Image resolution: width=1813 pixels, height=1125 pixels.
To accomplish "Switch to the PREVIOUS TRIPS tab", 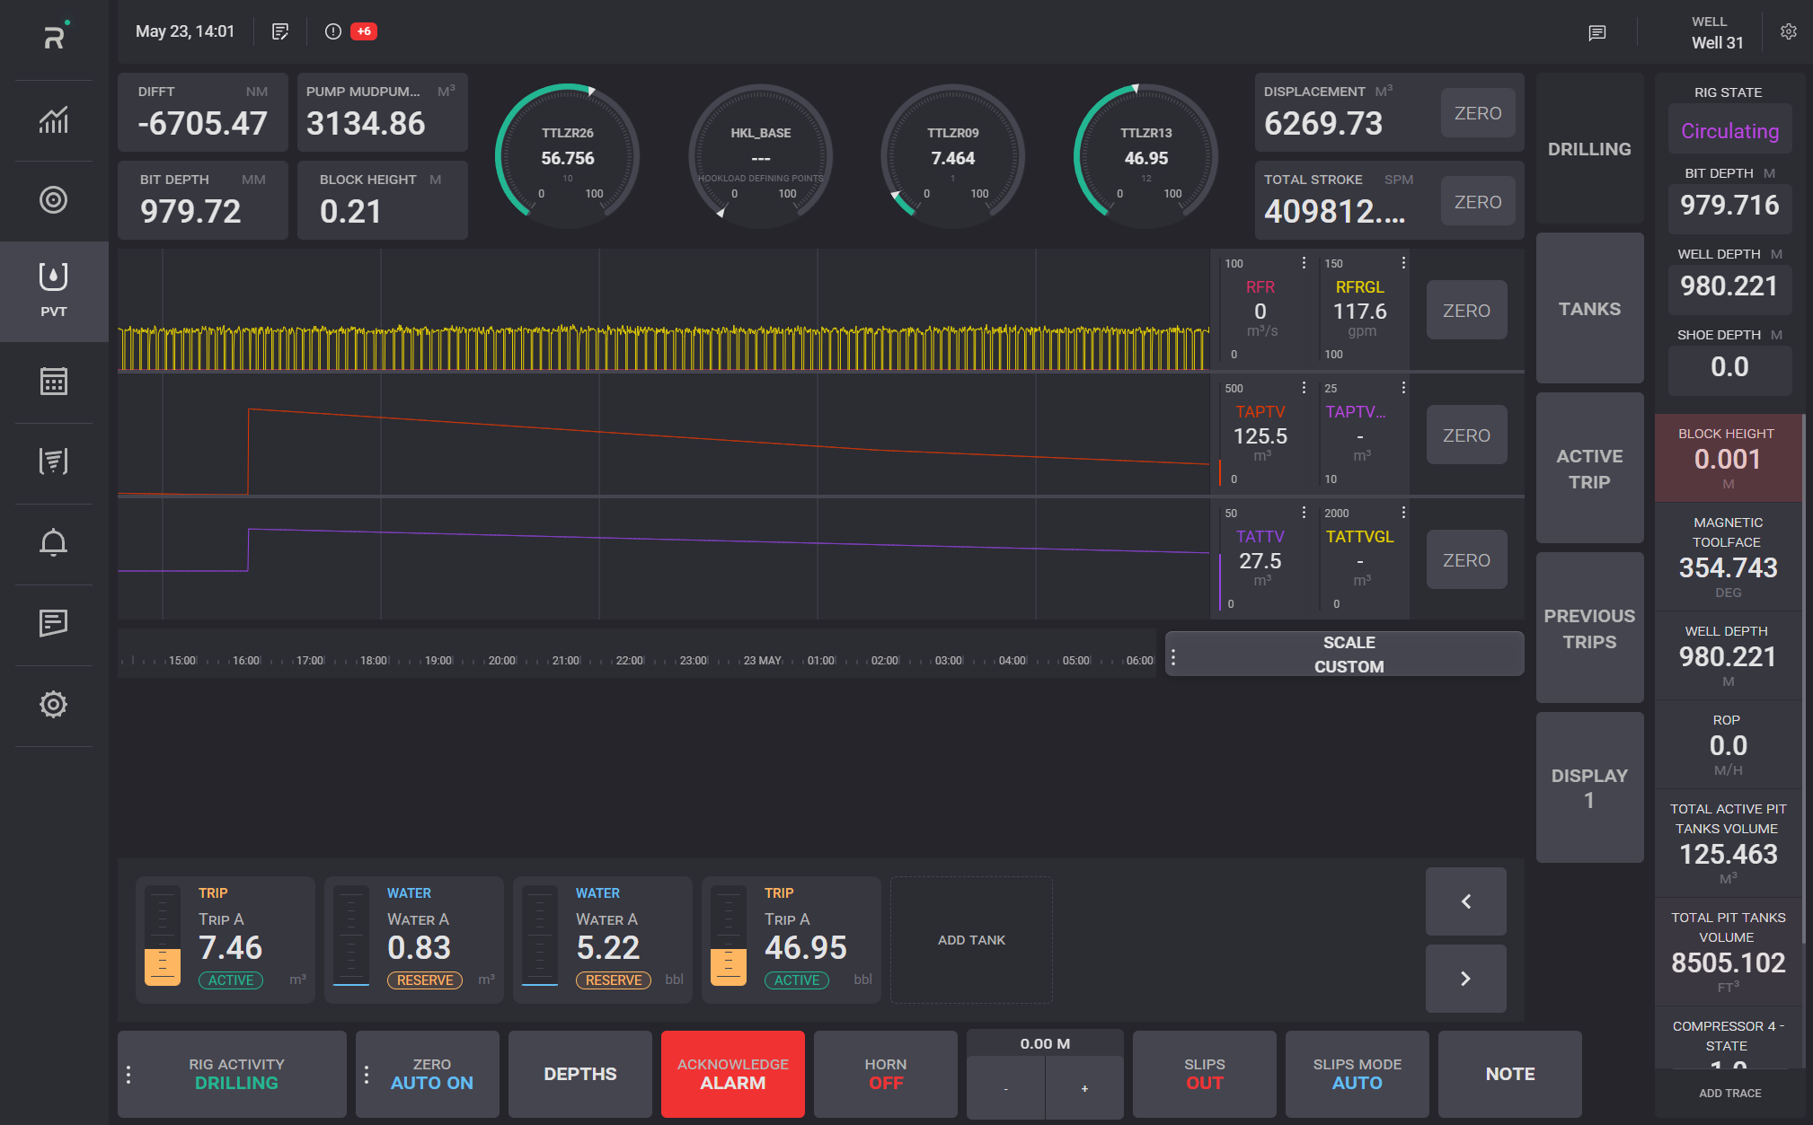I will (1589, 628).
